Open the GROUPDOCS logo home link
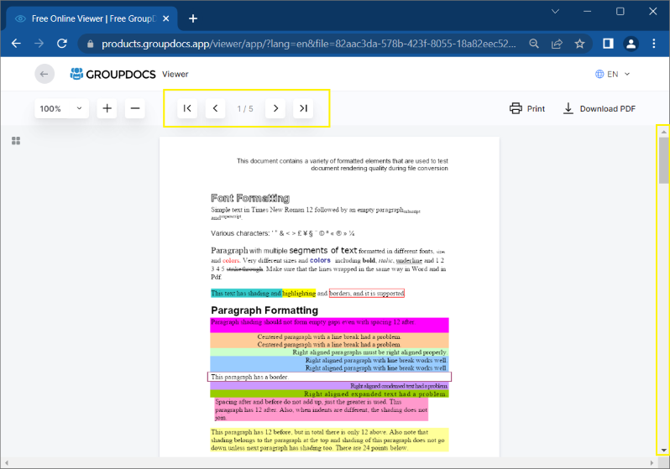 (x=113, y=74)
